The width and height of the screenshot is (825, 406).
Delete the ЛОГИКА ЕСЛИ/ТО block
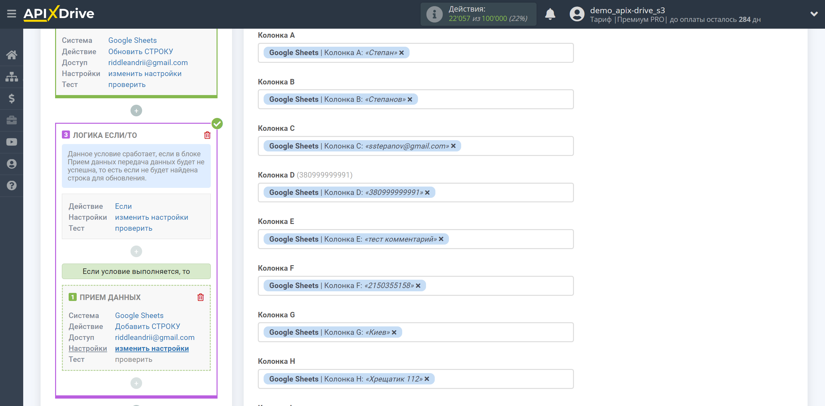207,135
